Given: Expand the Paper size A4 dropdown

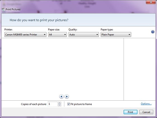Looking at the screenshot, I should (57, 35).
